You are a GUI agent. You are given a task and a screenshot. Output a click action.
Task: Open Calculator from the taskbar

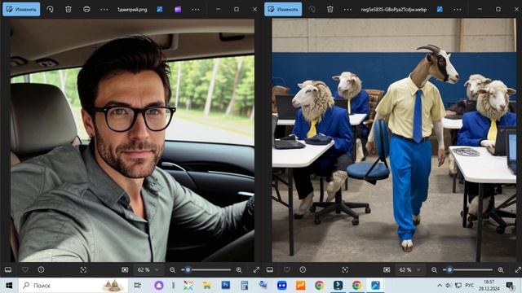[x=245, y=286]
